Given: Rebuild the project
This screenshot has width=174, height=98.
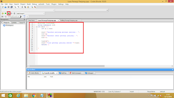Looking at the screenshot, I should [x=11, y=13].
